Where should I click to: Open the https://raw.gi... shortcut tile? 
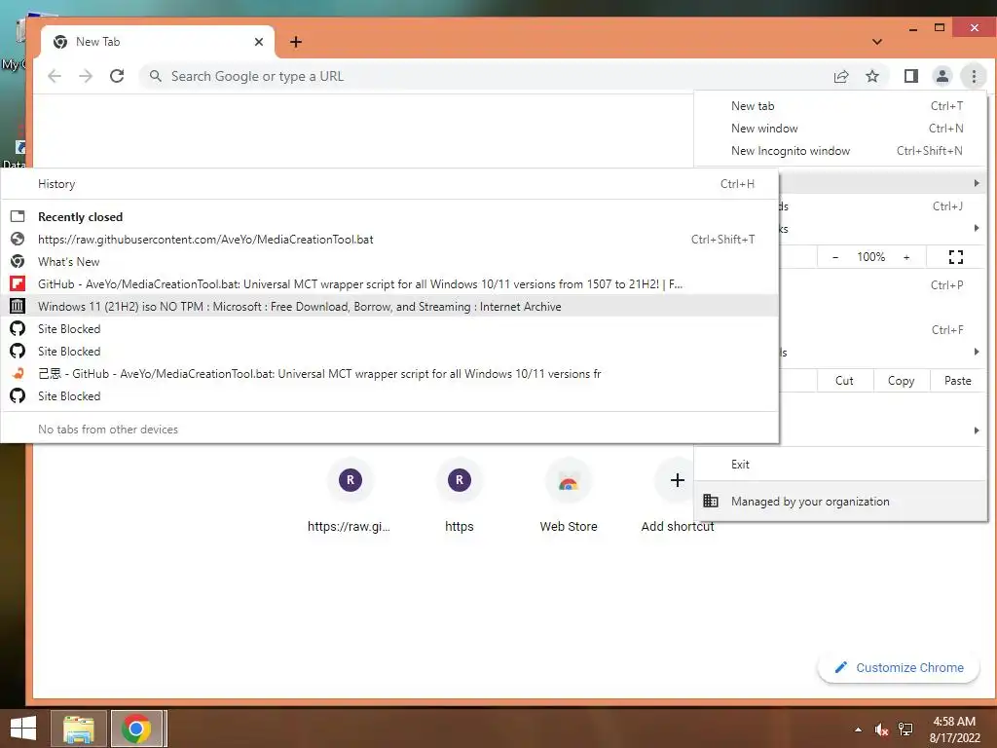tap(350, 498)
